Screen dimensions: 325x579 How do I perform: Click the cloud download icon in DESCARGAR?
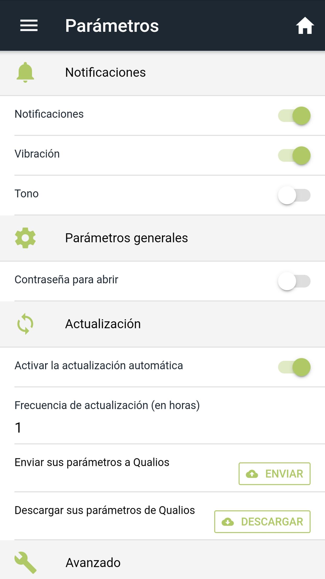(x=228, y=522)
